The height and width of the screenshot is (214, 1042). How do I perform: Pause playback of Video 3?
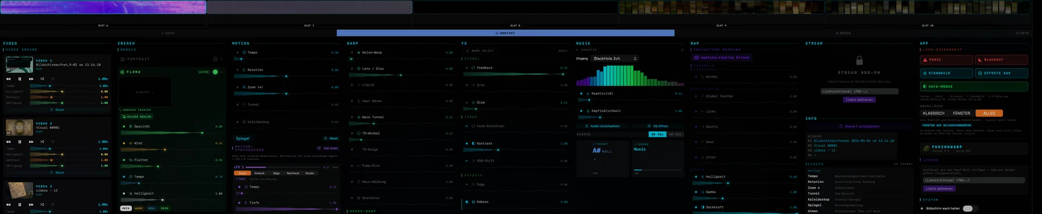(x=20, y=204)
